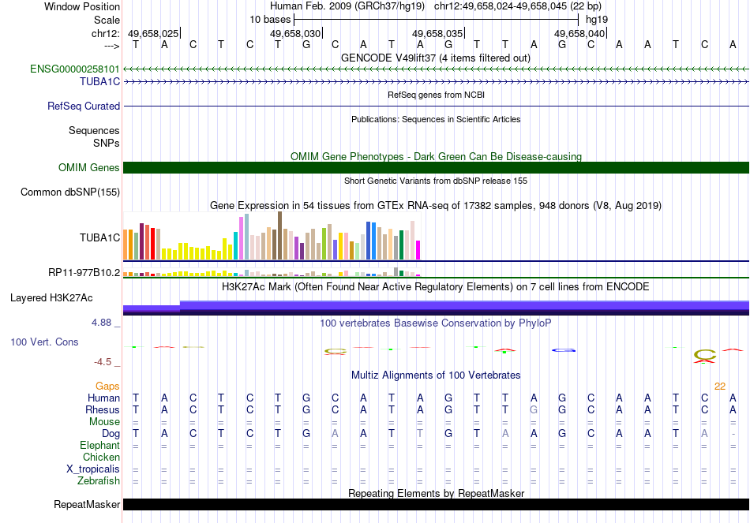Click 'Basewise Conservation by PhyloP' title
This screenshot has width=750, height=523.
coord(436,323)
